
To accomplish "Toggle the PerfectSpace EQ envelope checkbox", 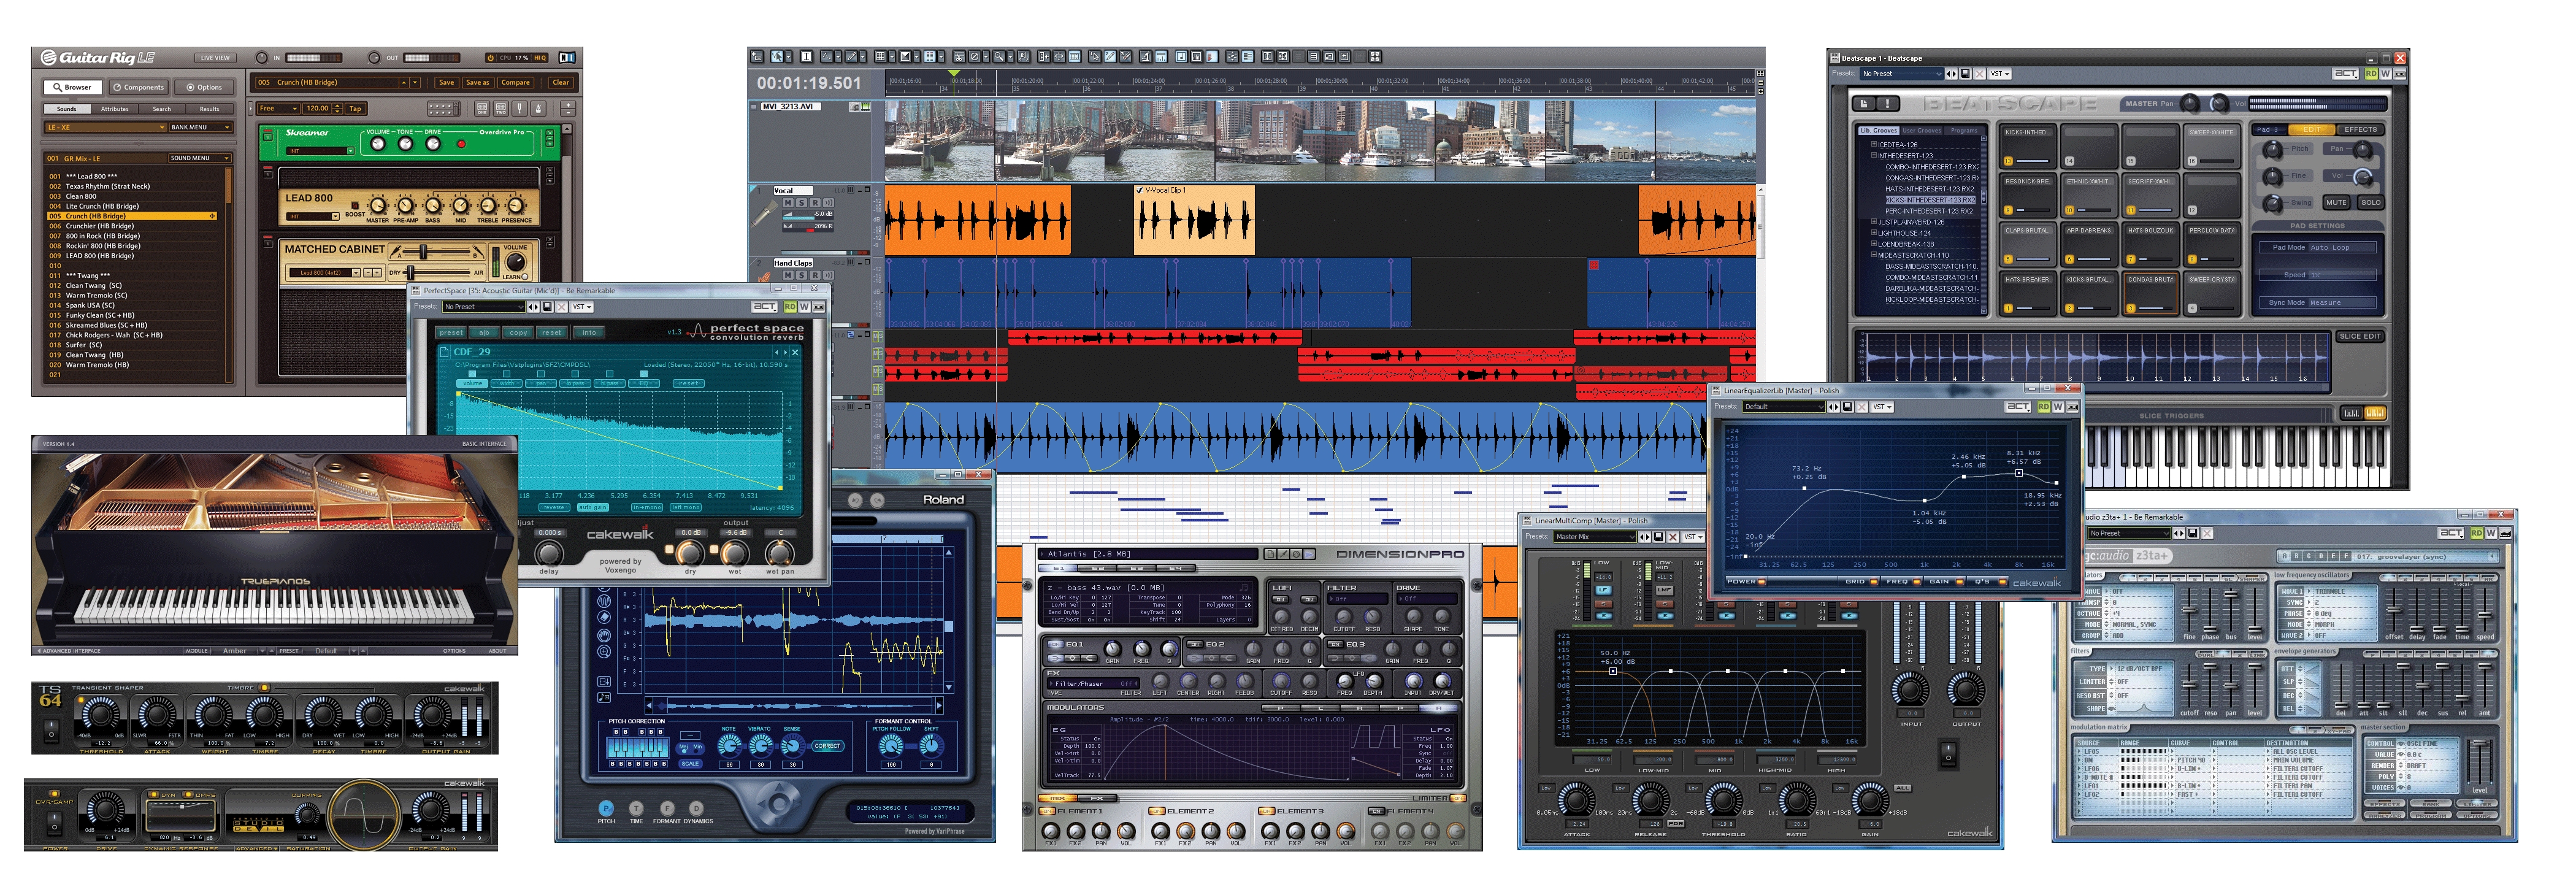I will point(644,374).
